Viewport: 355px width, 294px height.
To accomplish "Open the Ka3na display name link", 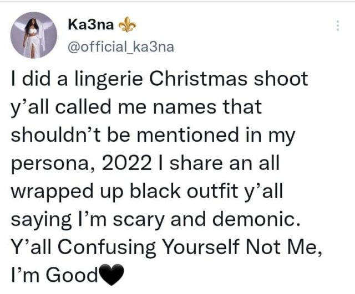I will point(90,24).
